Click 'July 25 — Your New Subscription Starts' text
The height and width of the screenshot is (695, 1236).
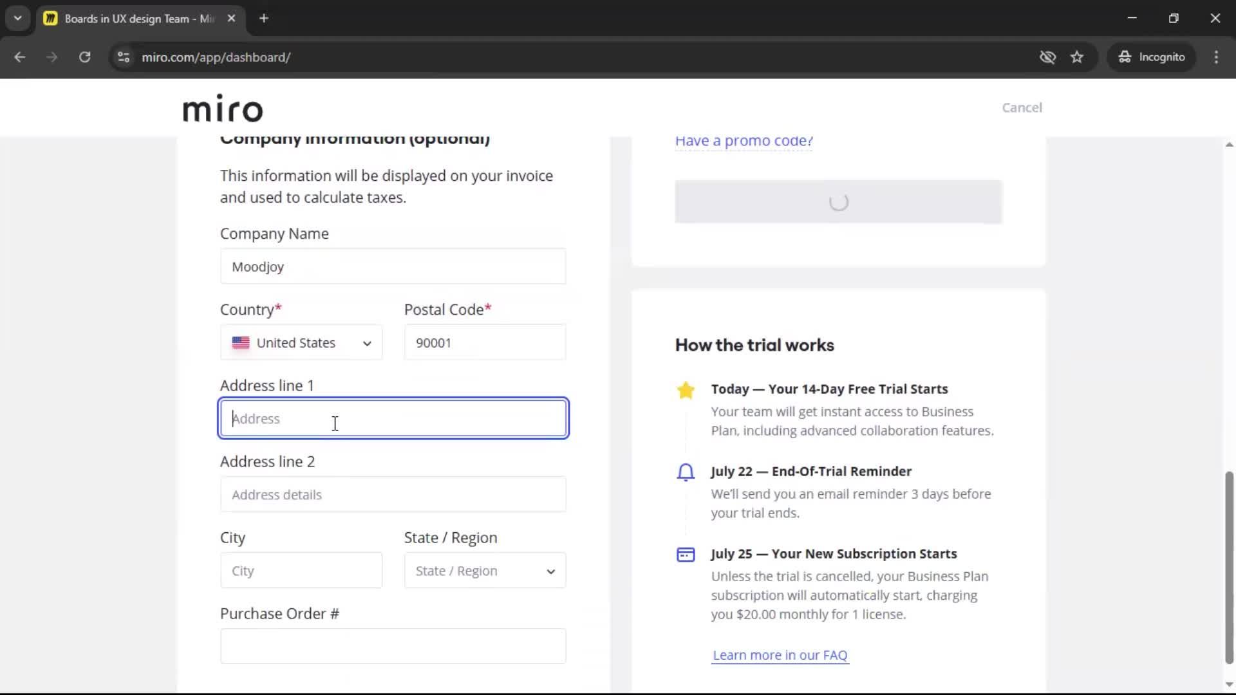tap(834, 553)
